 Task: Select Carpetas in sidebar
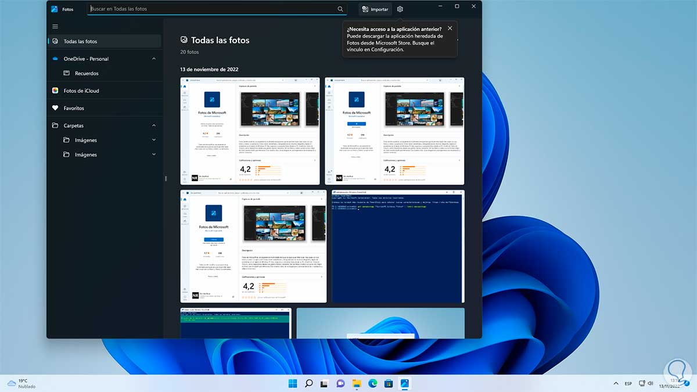[x=105, y=125]
